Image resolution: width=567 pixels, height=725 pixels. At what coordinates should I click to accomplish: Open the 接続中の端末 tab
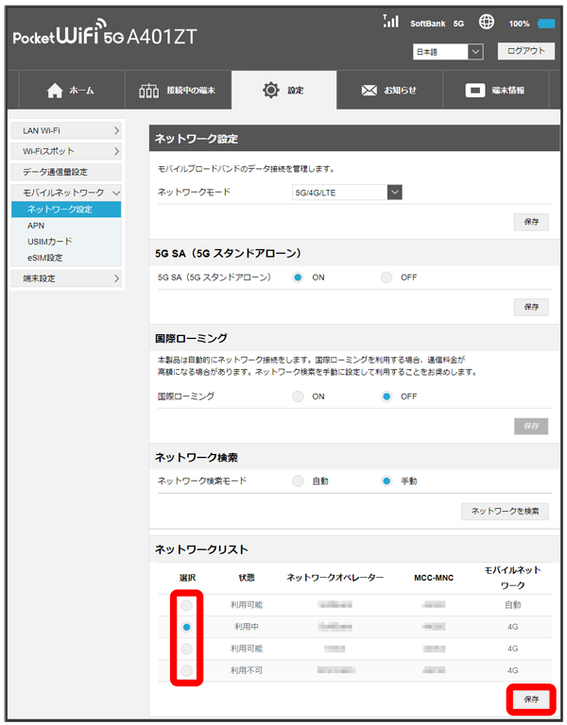177,91
